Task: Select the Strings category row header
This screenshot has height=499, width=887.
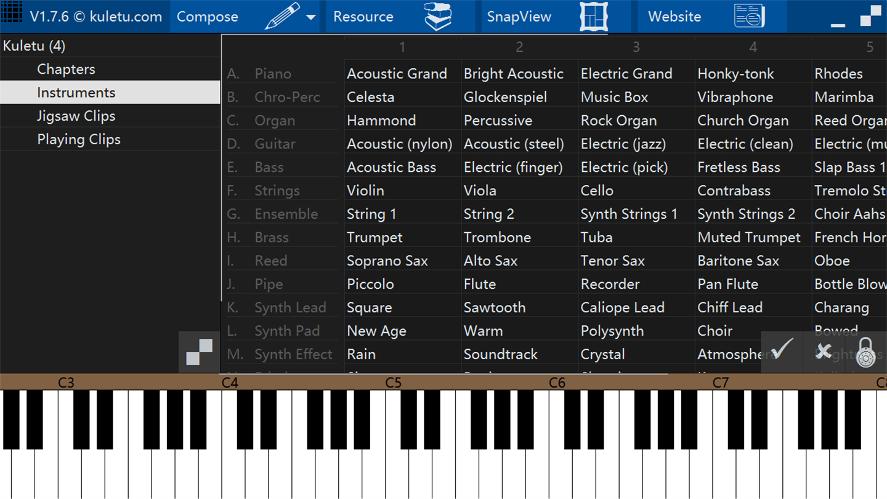Action: click(277, 191)
